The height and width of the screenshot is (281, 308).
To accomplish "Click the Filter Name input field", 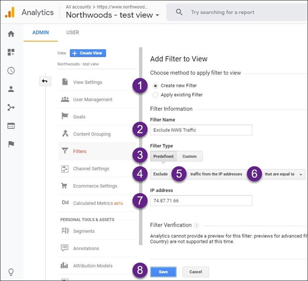I will point(201,130).
